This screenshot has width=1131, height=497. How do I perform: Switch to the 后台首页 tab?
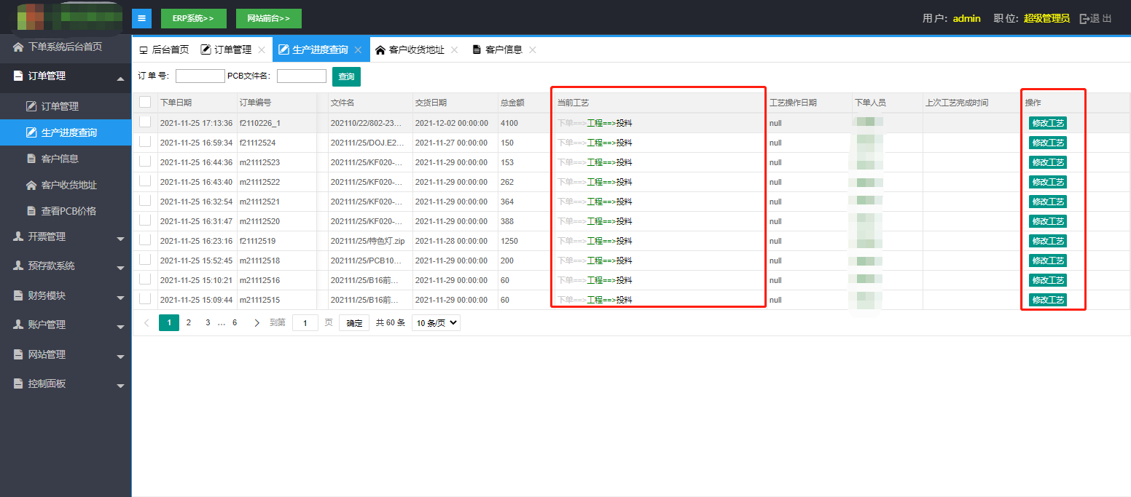coord(164,50)
